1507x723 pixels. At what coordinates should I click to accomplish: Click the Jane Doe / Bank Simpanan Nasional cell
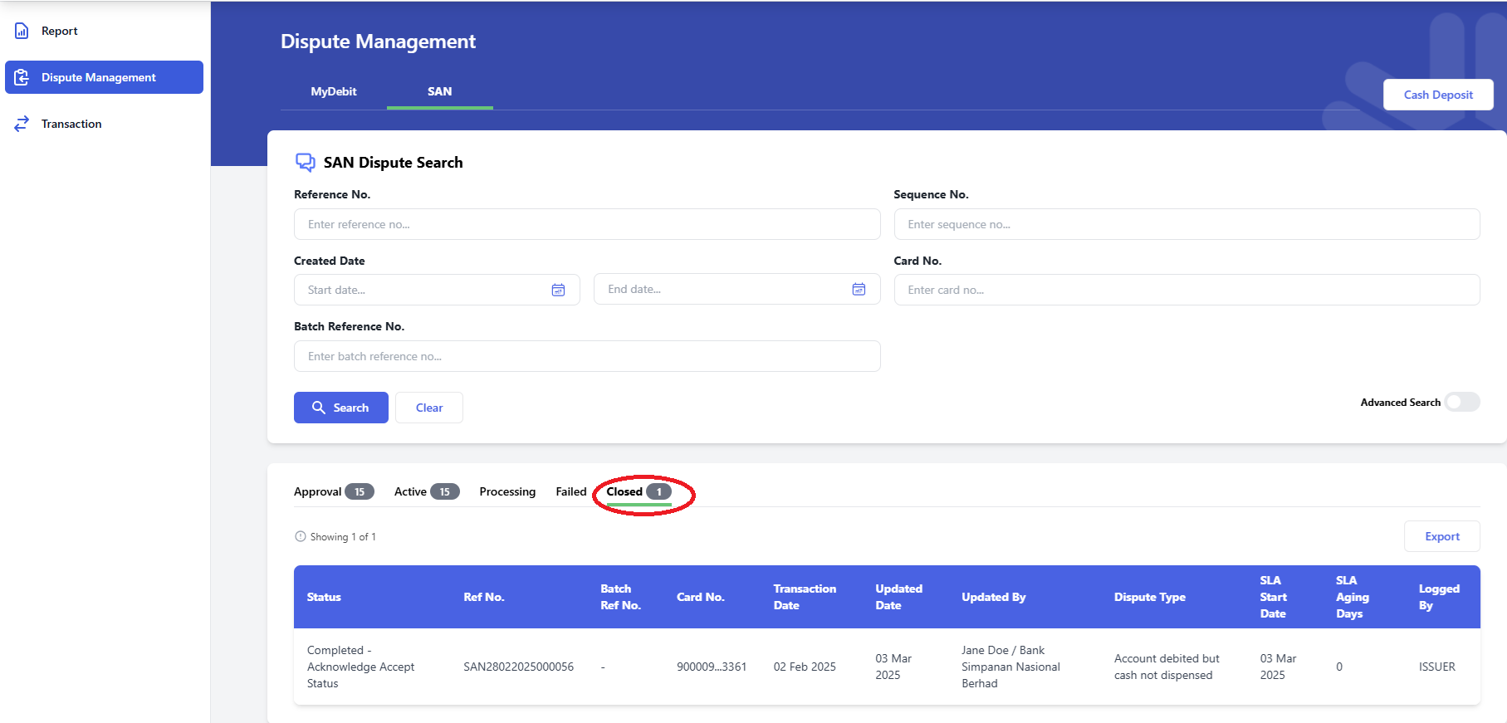click(x=1010, y=667)
